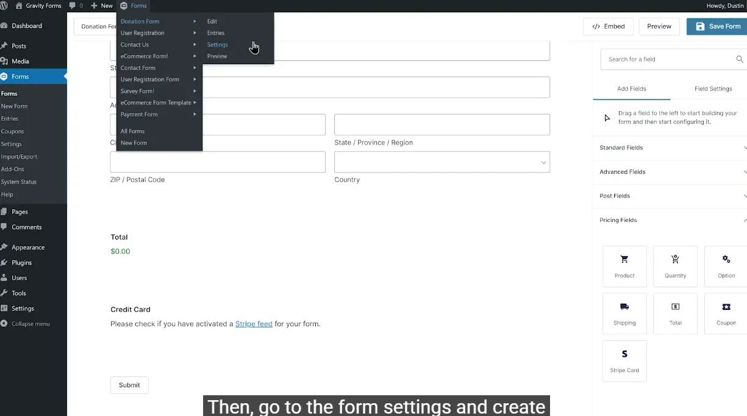Open the Country dropdown

[442, 162]
